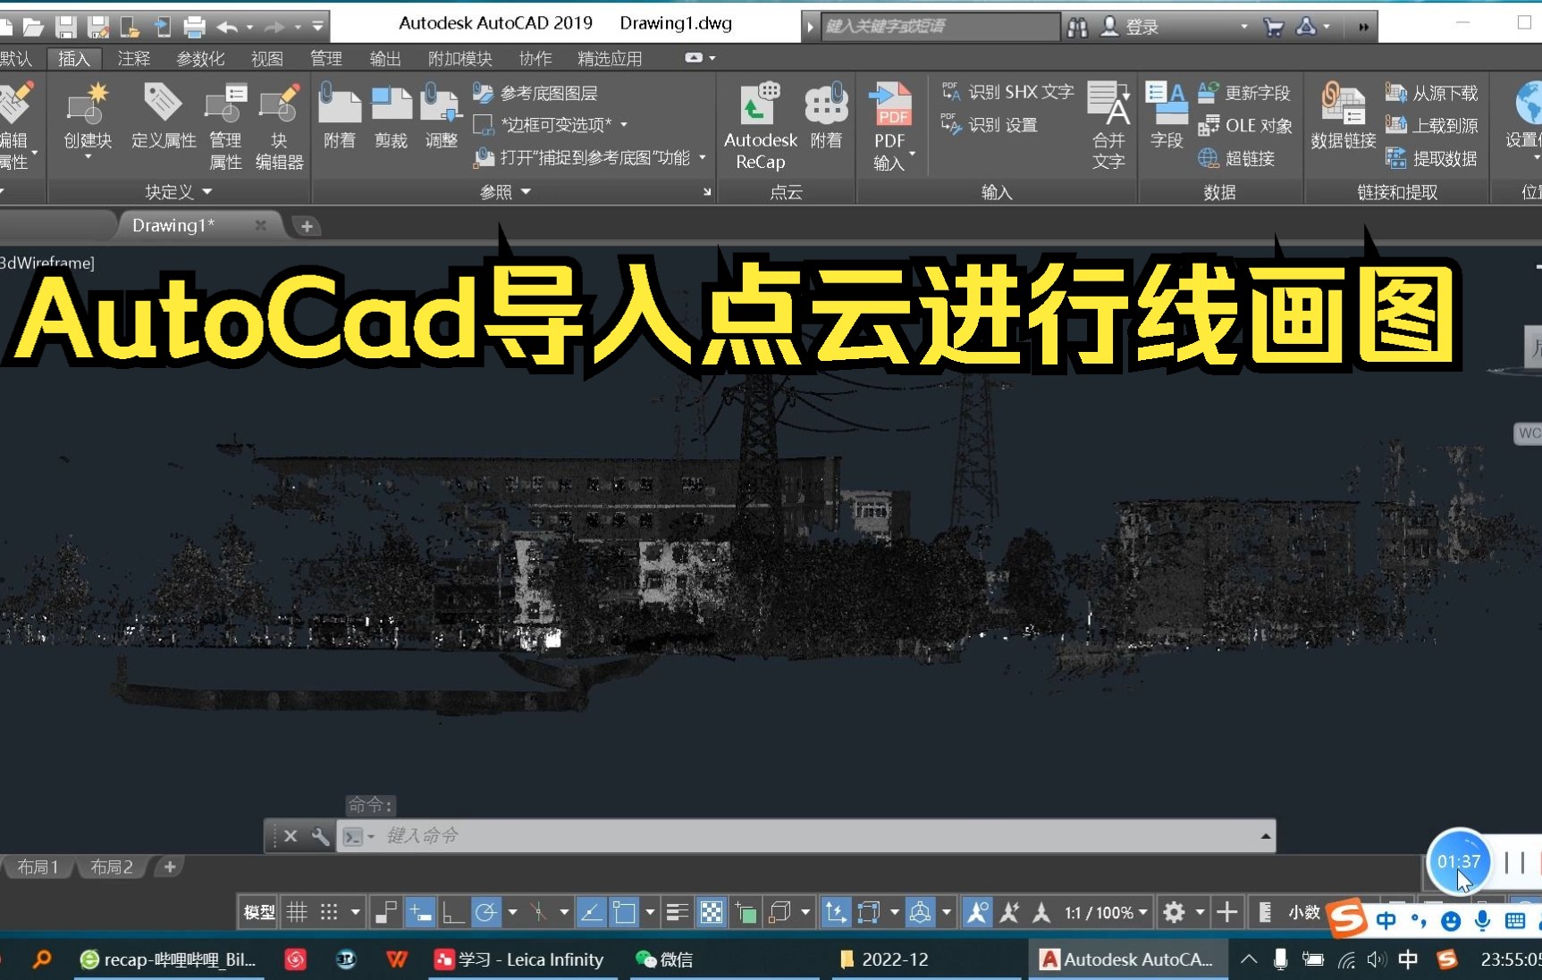The image size is (1542, 980).
Task: Toggle polar tracking in status bar
Action: point(485,912)
